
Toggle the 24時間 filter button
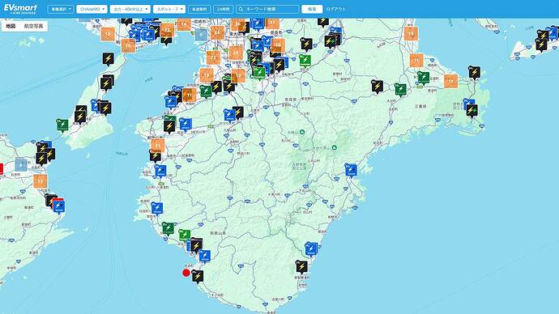point(223,9)
